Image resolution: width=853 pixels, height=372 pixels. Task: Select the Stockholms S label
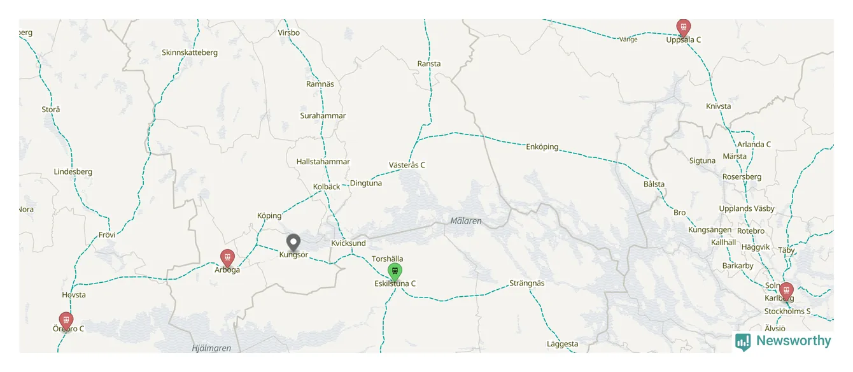[x=787, y=311]
